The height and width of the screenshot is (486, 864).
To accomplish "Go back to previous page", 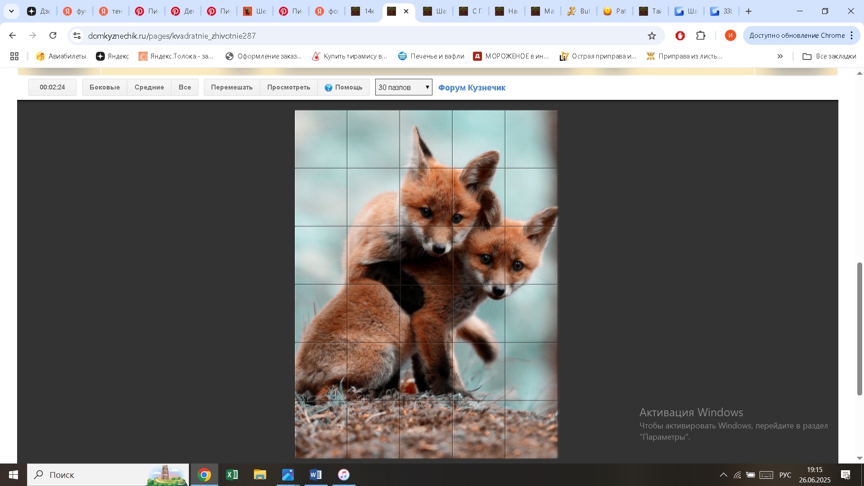I will 13,36.
